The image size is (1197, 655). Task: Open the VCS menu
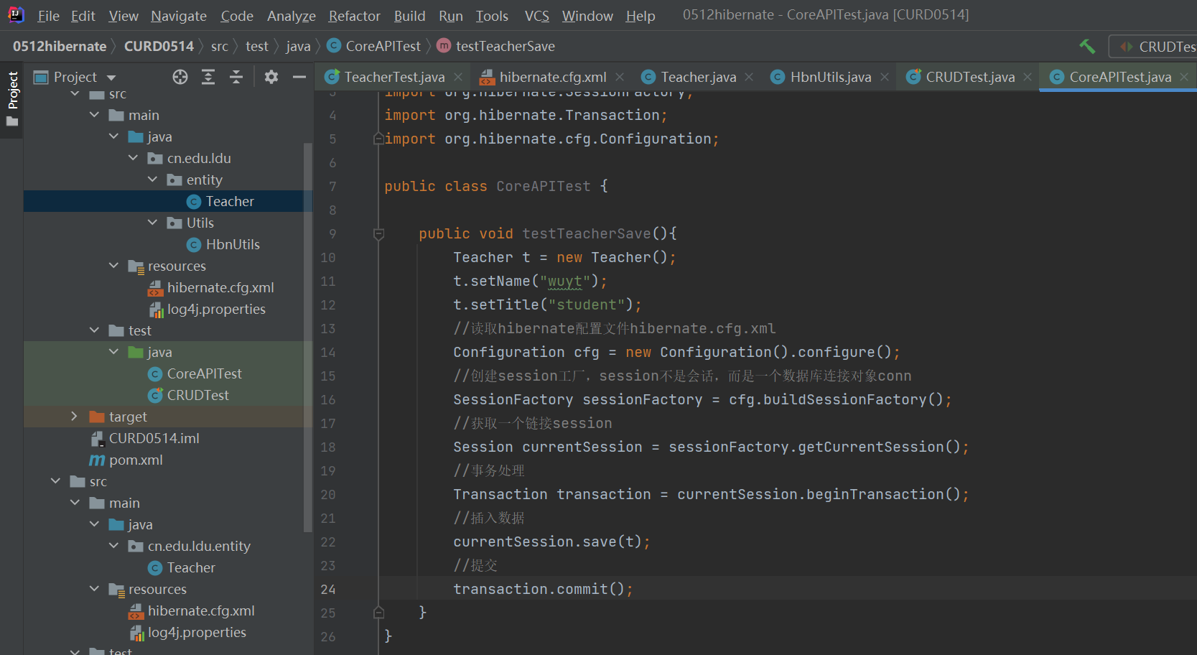(x=537, y=16)
